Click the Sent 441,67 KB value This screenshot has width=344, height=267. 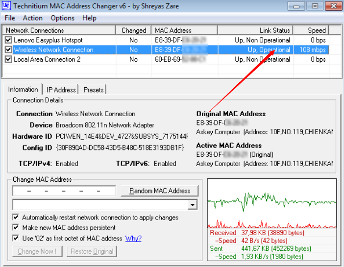[x=276, y=248]
